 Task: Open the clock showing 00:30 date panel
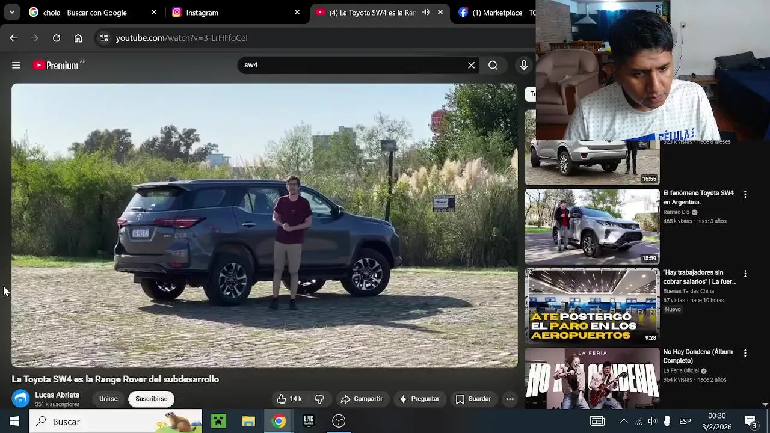click(x=716, y=421)
